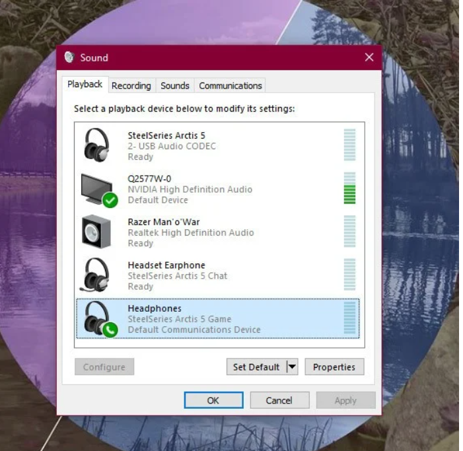Image resolution: width=463 pixels, height=451 pixels.
Task: Click the Razer Man'o'War speaker icon
Action: click(x=96, y=231)
